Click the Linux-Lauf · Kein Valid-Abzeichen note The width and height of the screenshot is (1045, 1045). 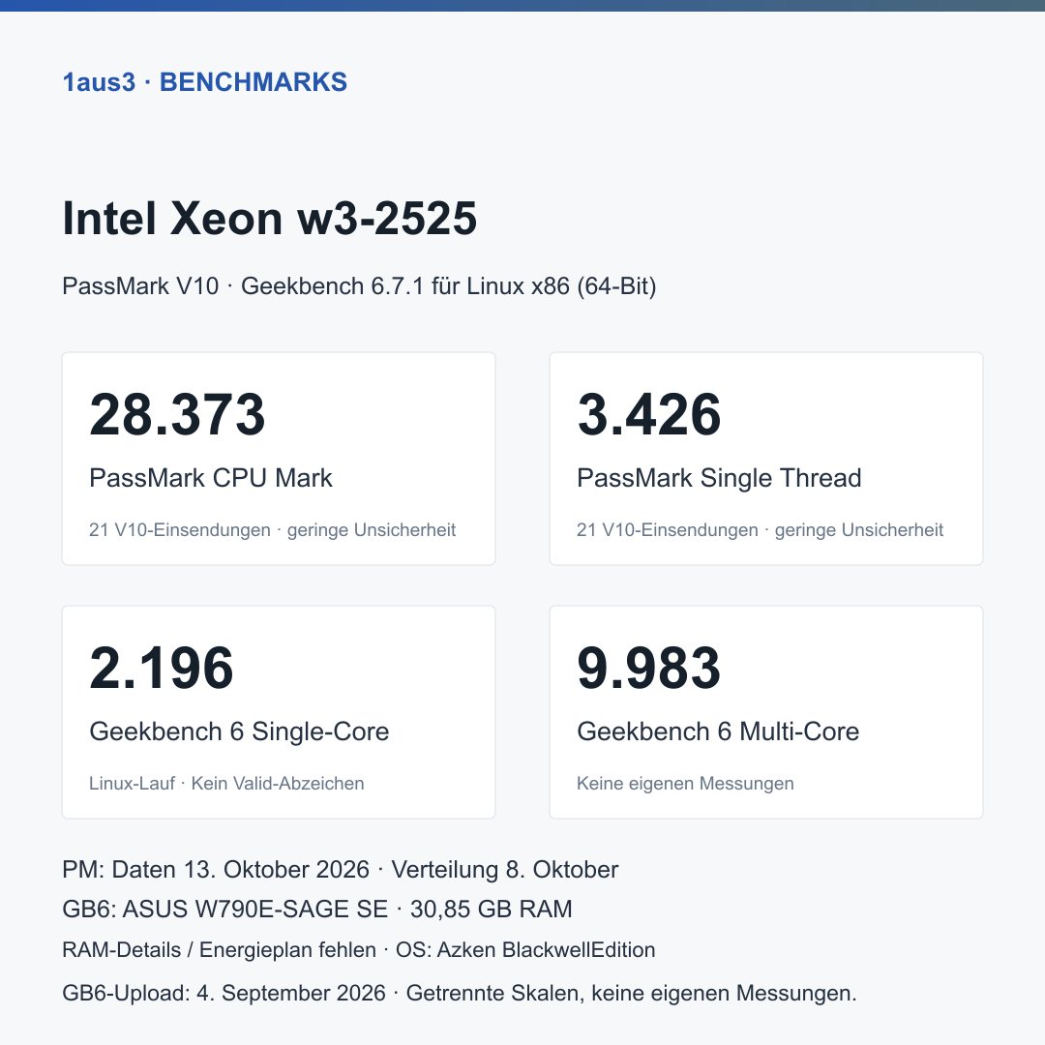pos(226,783)
